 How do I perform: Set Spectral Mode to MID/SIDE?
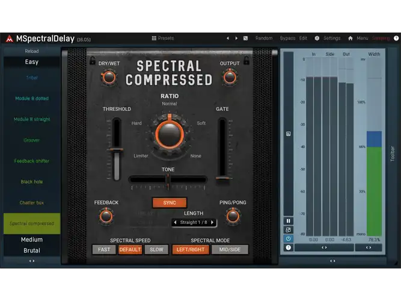click(x=230, y=249)
